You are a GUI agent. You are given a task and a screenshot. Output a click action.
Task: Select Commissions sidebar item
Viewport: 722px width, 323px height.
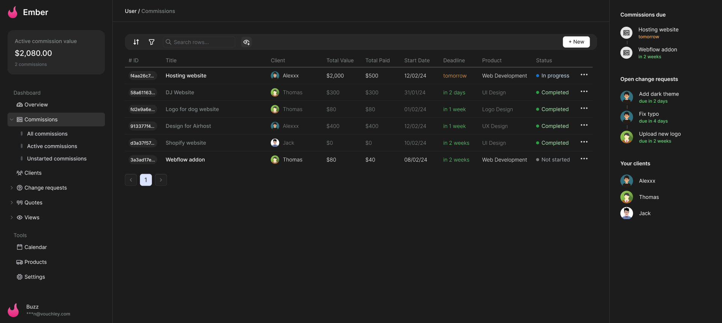pyautogui.click(x=56, y=120)
